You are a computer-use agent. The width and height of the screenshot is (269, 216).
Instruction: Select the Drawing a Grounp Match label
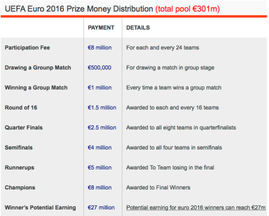pos(38,68)
